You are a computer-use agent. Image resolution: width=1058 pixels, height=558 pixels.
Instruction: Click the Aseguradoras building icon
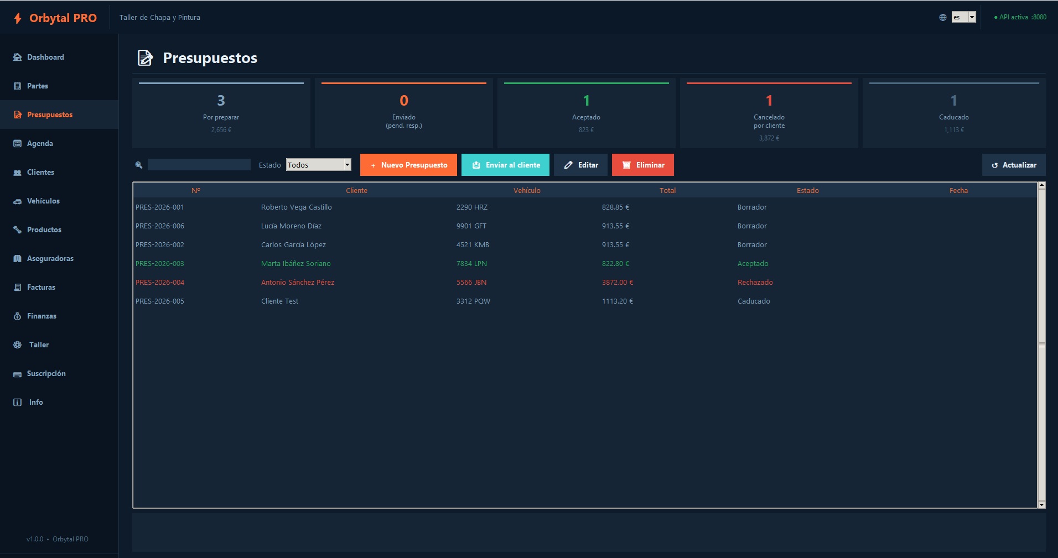(17, 258)
